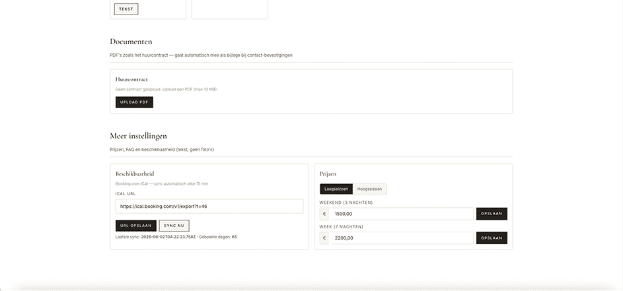Click the Meer instellingen heading
623x291 pixels.
138,136
